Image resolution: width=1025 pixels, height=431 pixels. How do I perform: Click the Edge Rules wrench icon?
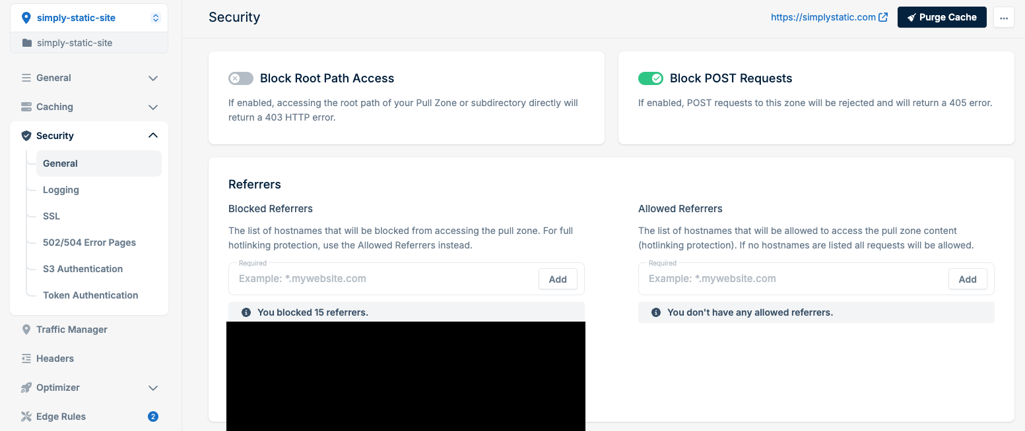point(26,416)
